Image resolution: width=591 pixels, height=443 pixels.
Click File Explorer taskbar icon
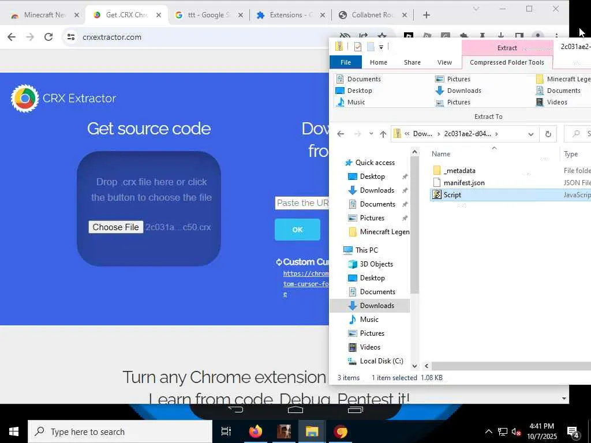click(312, 431)
